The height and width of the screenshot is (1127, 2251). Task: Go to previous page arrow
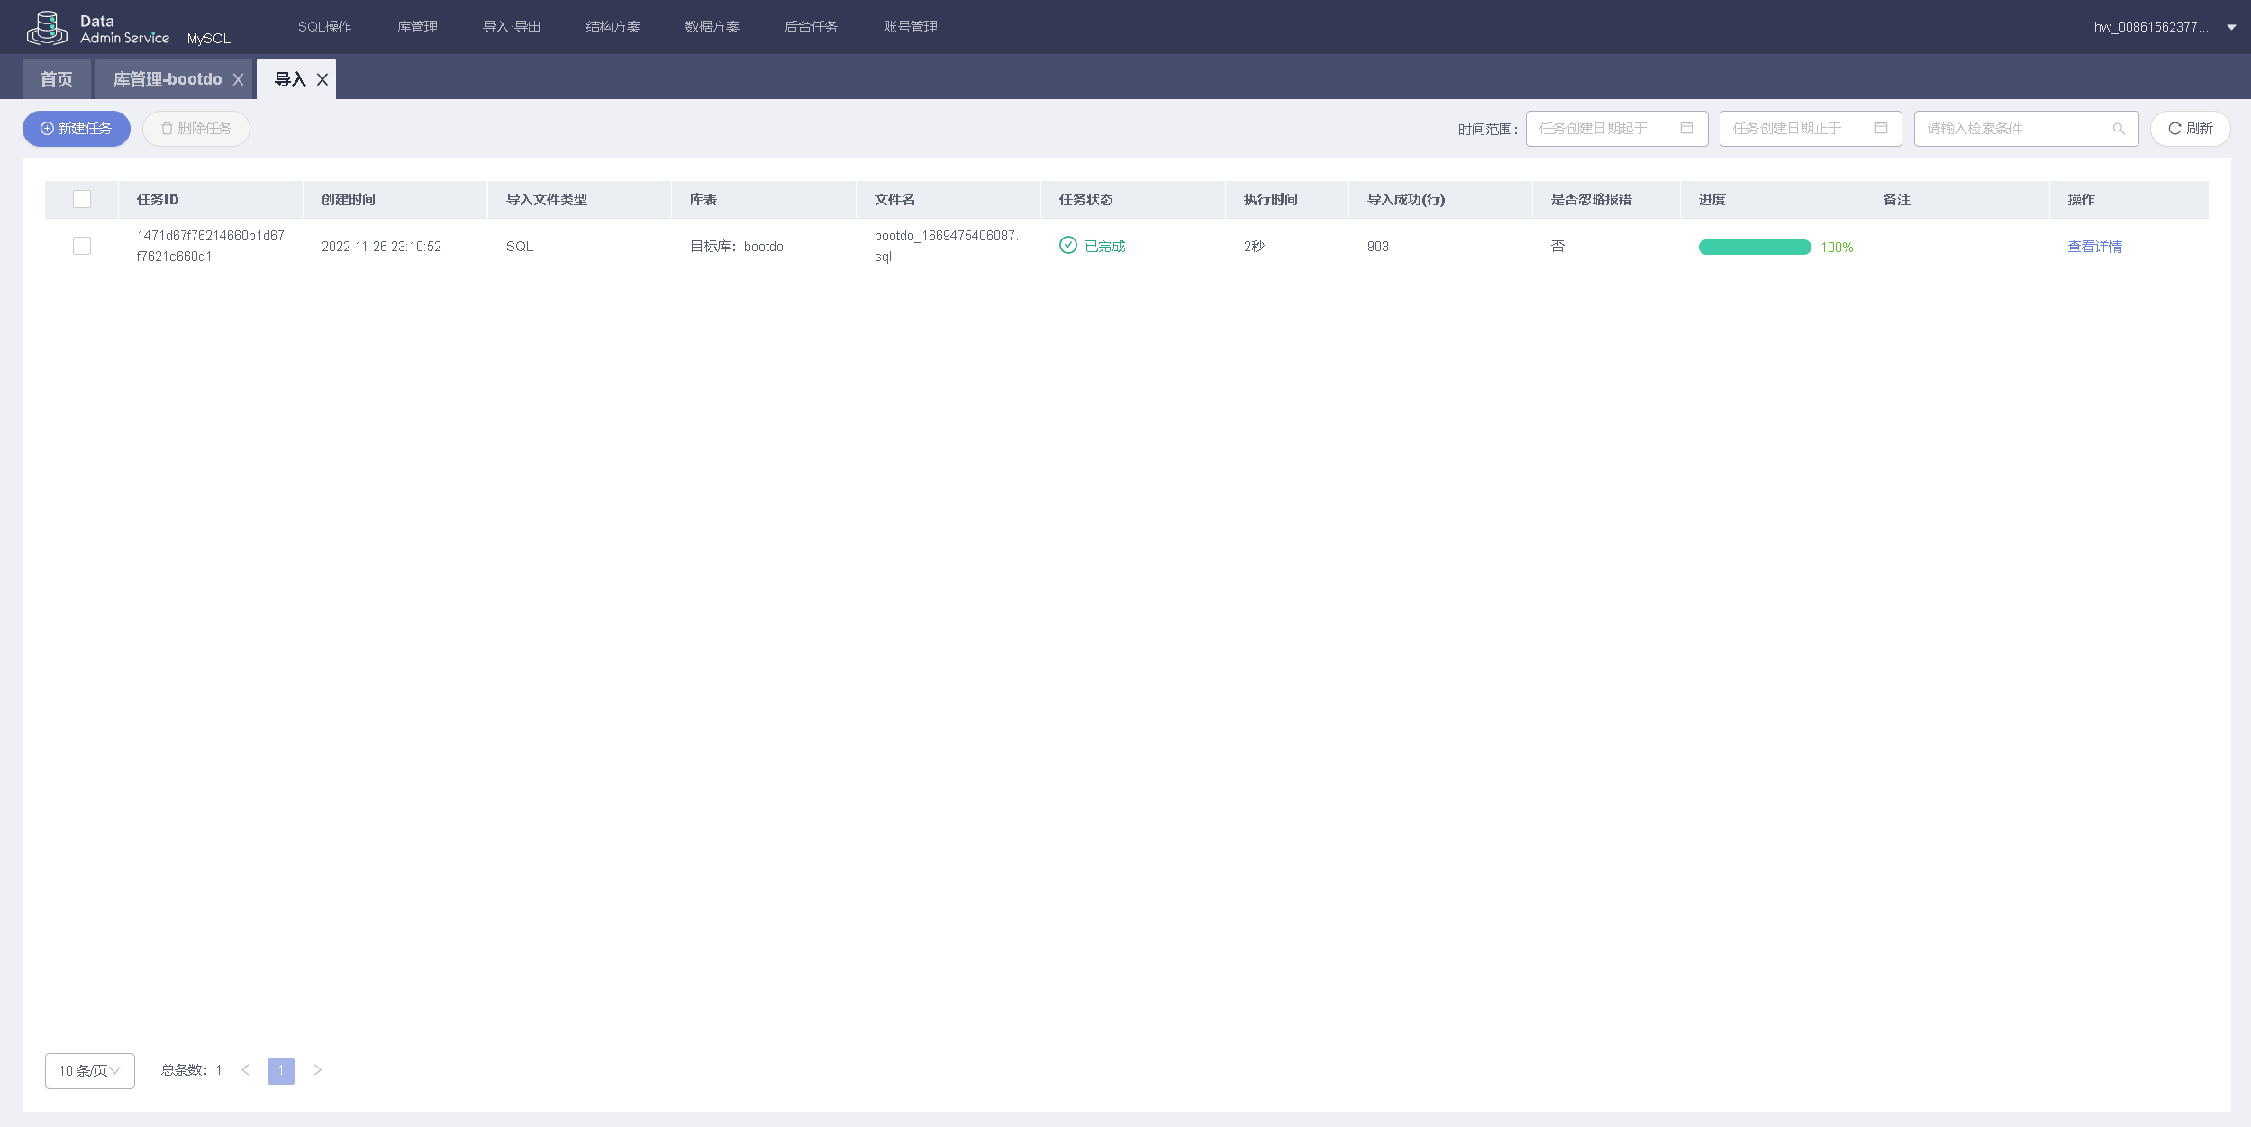tap(245, 1070)
